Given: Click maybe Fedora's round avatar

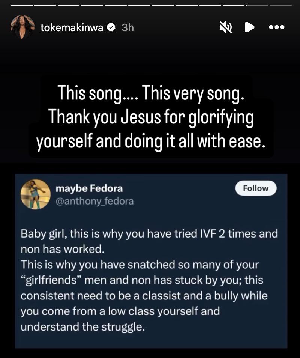Looking at the screenshot, I should click(x=36, y=194).
